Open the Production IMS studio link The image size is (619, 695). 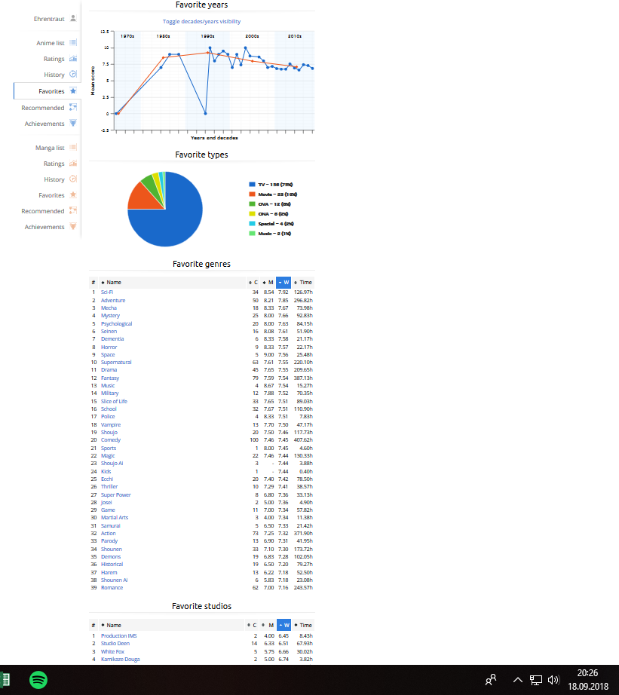(x=119, y=635)
